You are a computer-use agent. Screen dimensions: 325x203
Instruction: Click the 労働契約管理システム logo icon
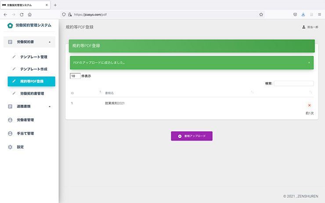pyautogui.click(x=10, y=25)
